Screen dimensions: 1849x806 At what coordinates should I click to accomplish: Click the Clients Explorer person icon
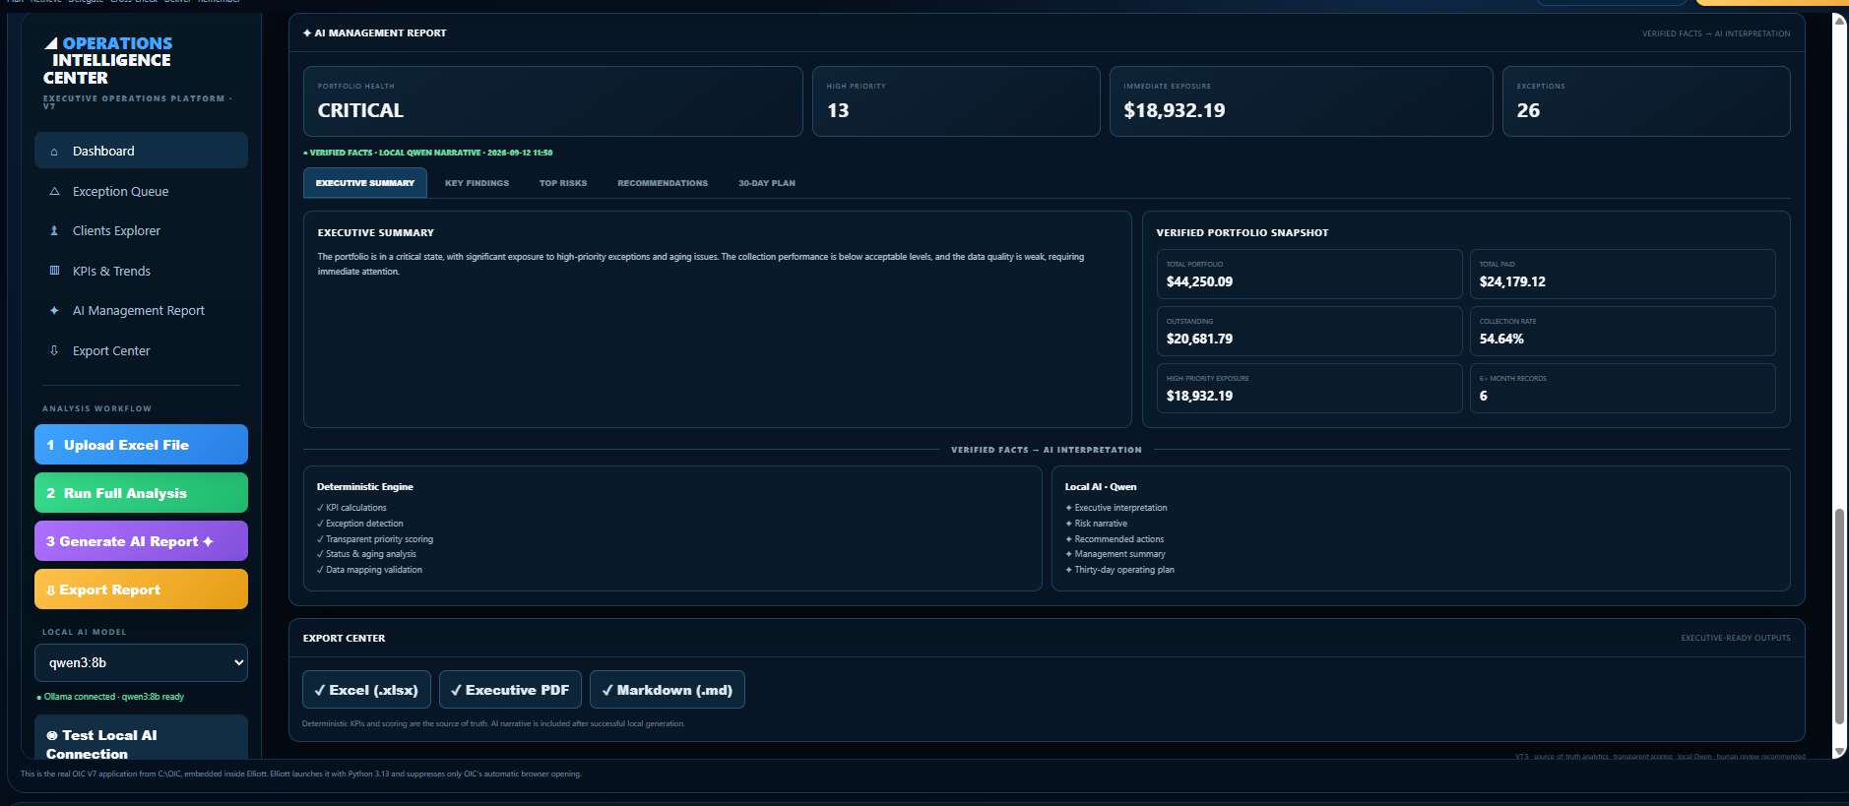point(54,231)
